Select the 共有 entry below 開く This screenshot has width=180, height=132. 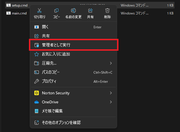(45, 36)
